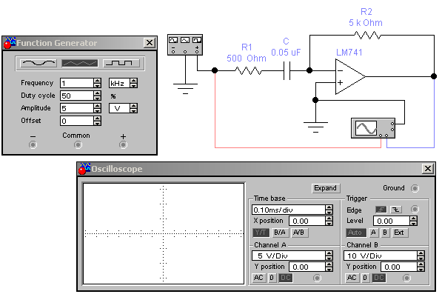Set Channel A coupling to DC

tap(286, 278)
